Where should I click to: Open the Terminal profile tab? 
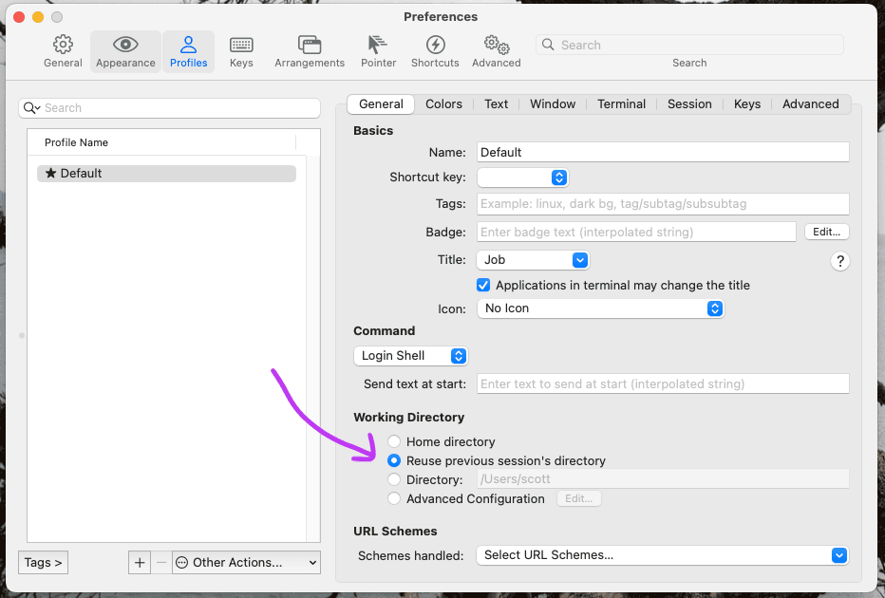621,104
